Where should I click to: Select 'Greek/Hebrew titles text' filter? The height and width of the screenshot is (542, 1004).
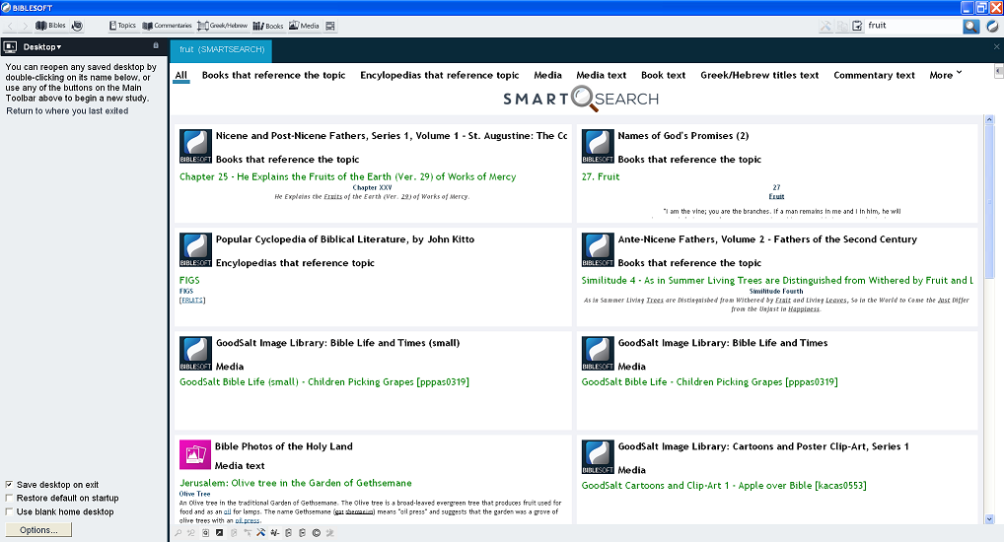coord(759,76)
